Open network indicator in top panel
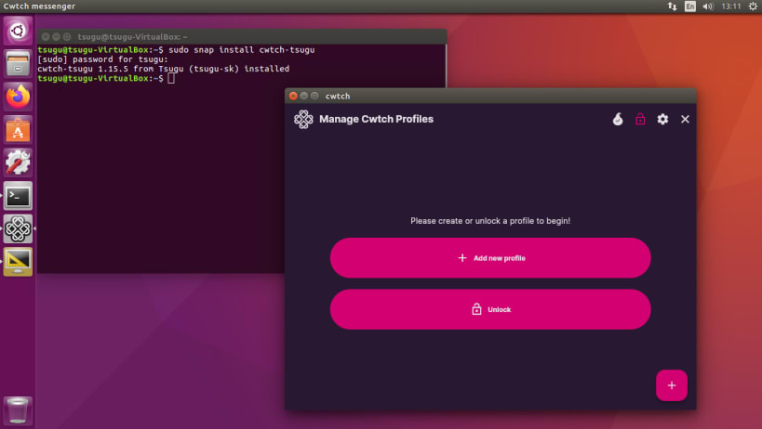The width and height of the screenshot is (762, 429). (x=672, y=6)
